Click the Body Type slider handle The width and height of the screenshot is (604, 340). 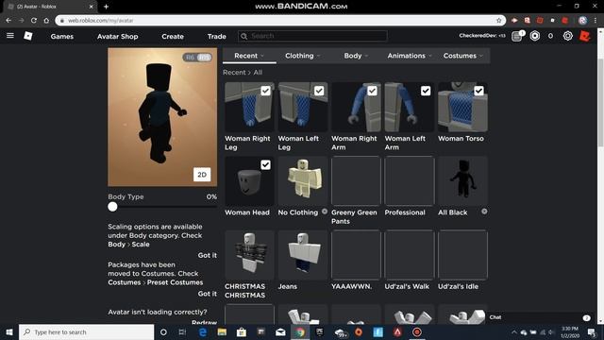(x=112, y=207)
